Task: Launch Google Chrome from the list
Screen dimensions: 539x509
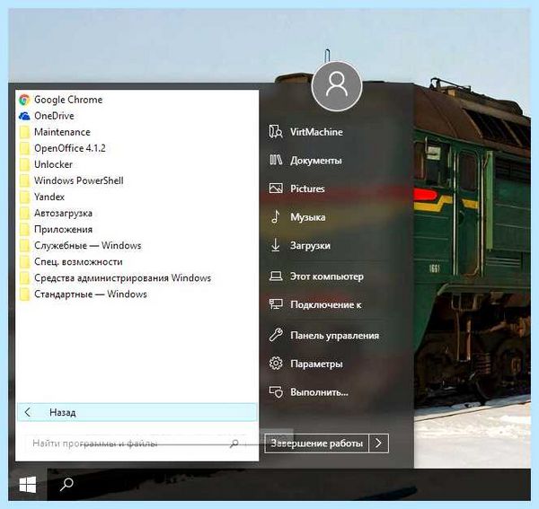Action: 137,100
